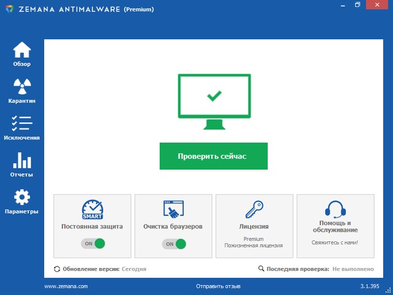
Task: Click the support headset icon
Action: click(335, 210)
